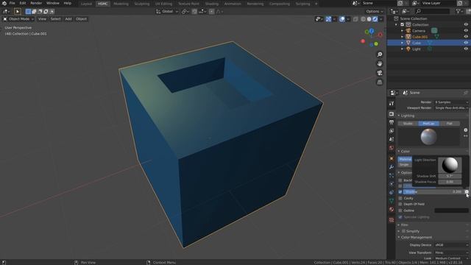Image resolution: width=471 pixels, height=265 pixels.
Task: Switch to solid shading icon
Action: tap(369, 19)
